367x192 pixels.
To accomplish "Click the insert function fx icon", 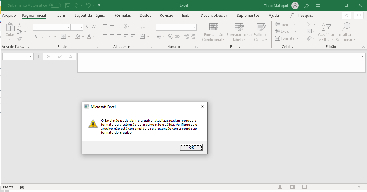I will point(71,56).
